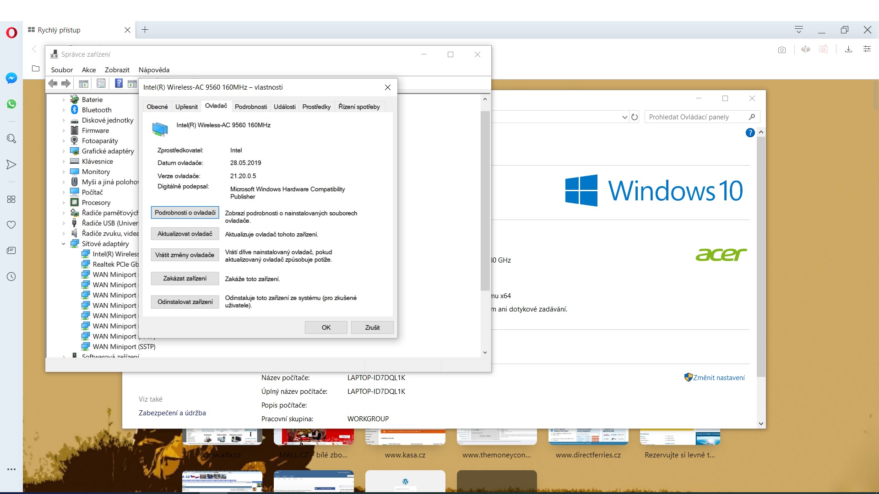Click the Odinstalovat zařízení button

[x=185, y=302]
